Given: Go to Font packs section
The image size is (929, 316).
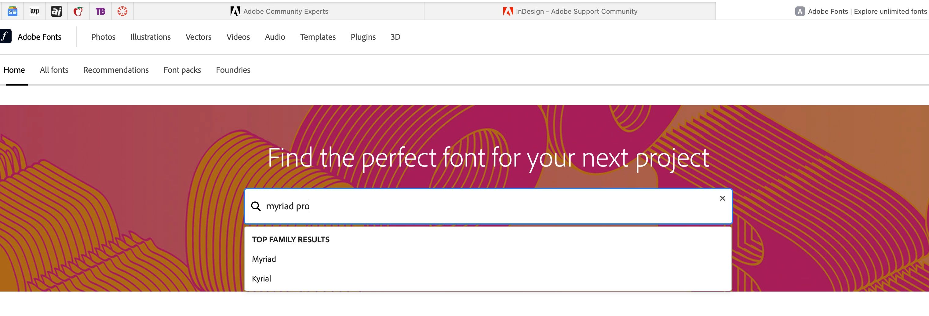Looking at the screenshot, I should [x=182, y=70].
